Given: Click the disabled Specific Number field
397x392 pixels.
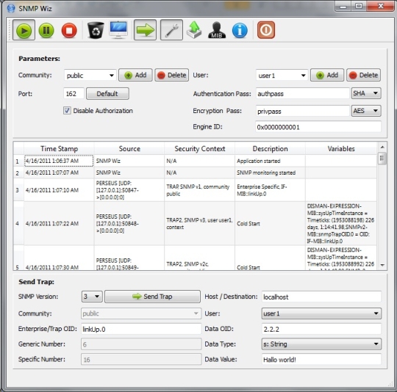Looking at the screenshot, I should point(141,360).
